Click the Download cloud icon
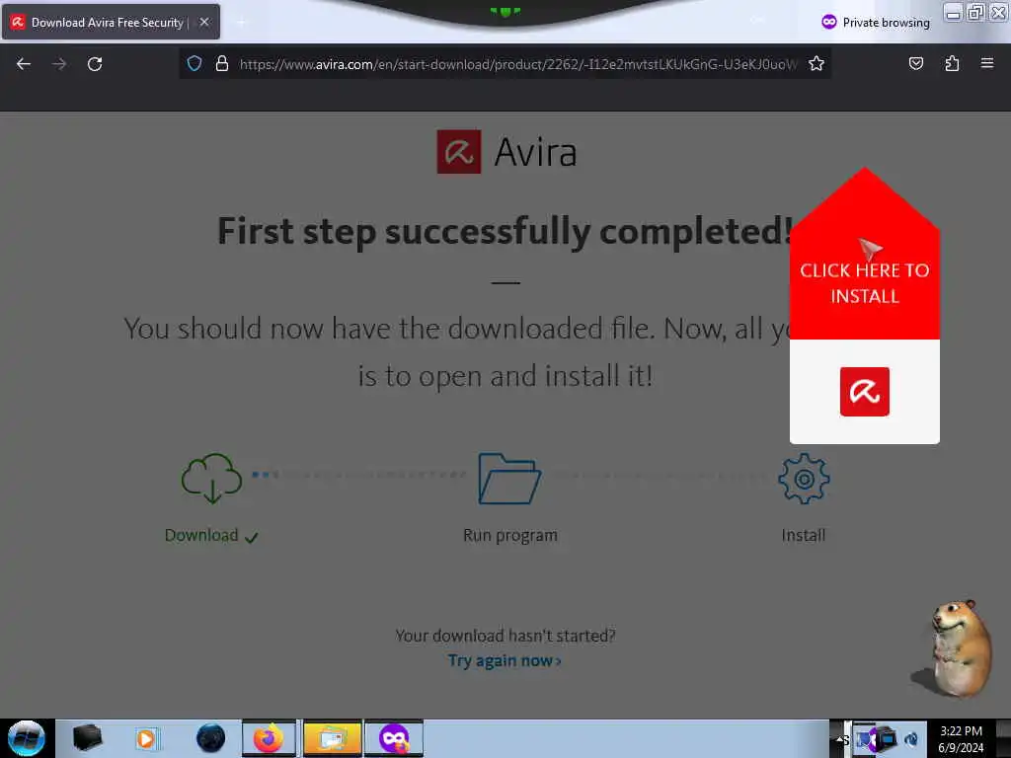This screenshot has height=758, width=1011. [x=211, y=478]
